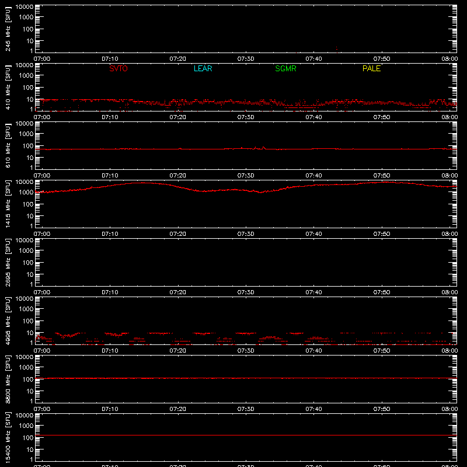The width and height of the screenshot is (467, 467).
Task: Select the 1415 MHz [SFU] axis title
Action: 8,204
